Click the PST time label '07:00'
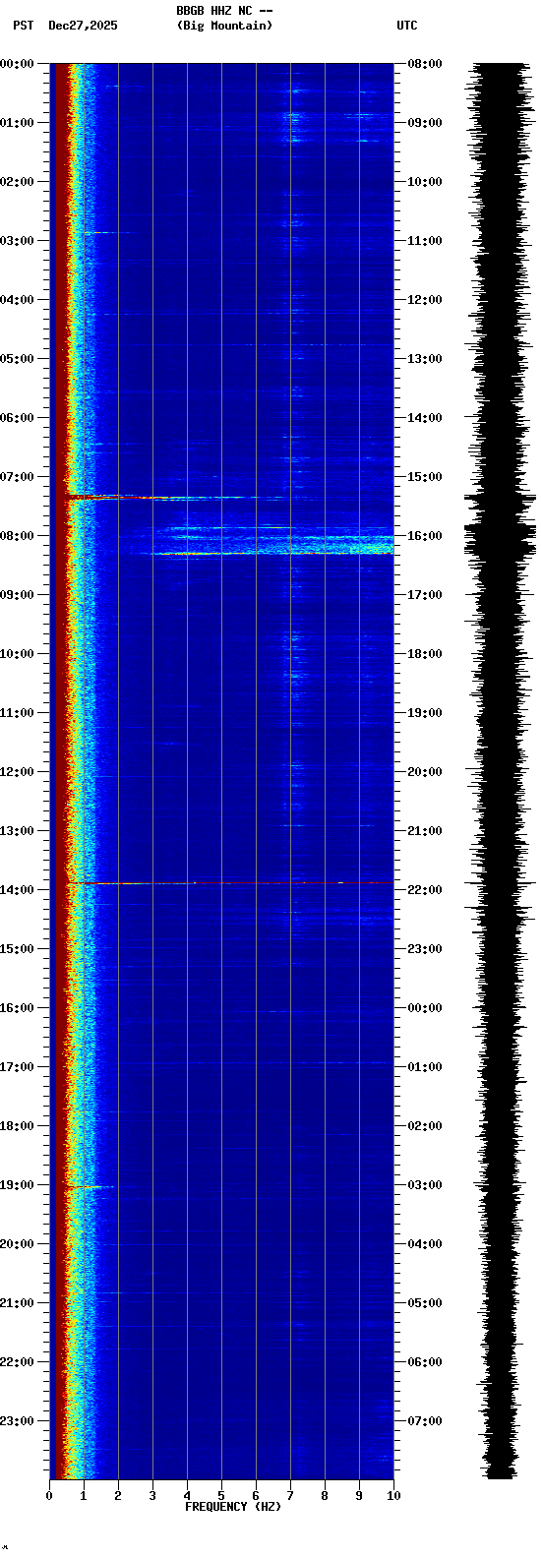This screenshot has height=1558, width=543. click(x=17, y=477)
